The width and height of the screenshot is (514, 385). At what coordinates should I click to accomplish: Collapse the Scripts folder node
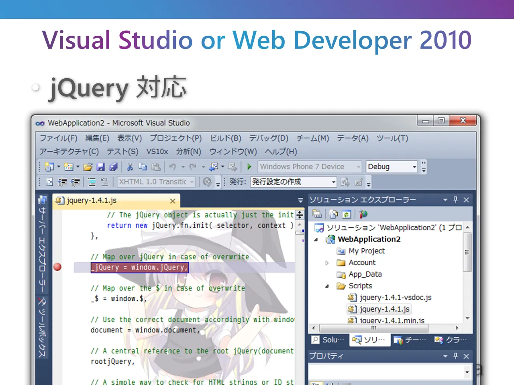pyautogui.click(x=327, y=286)
